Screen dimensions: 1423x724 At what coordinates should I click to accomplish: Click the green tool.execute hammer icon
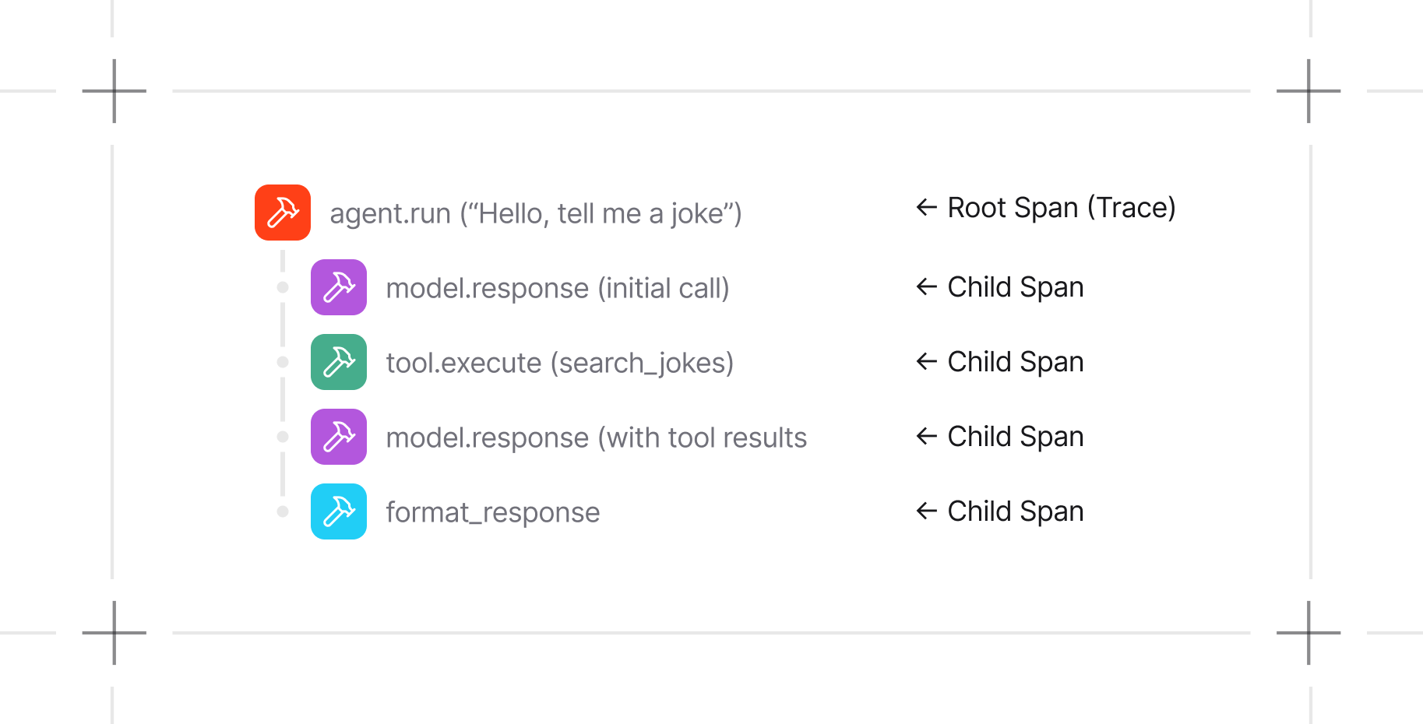point(339,362)
